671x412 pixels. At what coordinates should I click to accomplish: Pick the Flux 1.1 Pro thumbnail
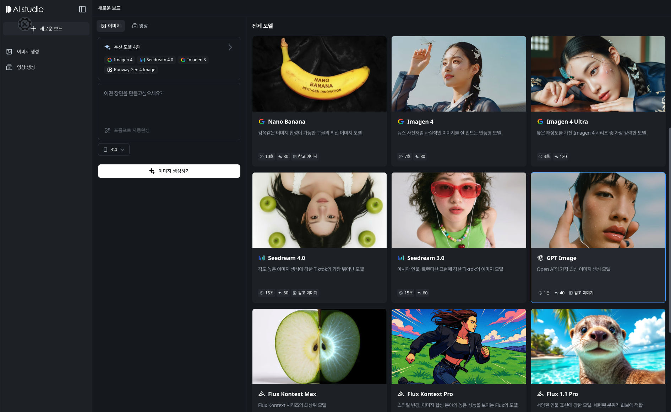(598, 346)
